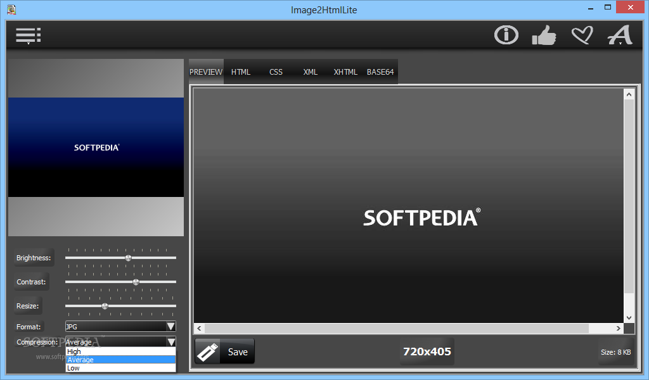This screenshot has height=380, width=649.
Task: Click the preview scroll down arrow
Action: (x=629, y=317)
